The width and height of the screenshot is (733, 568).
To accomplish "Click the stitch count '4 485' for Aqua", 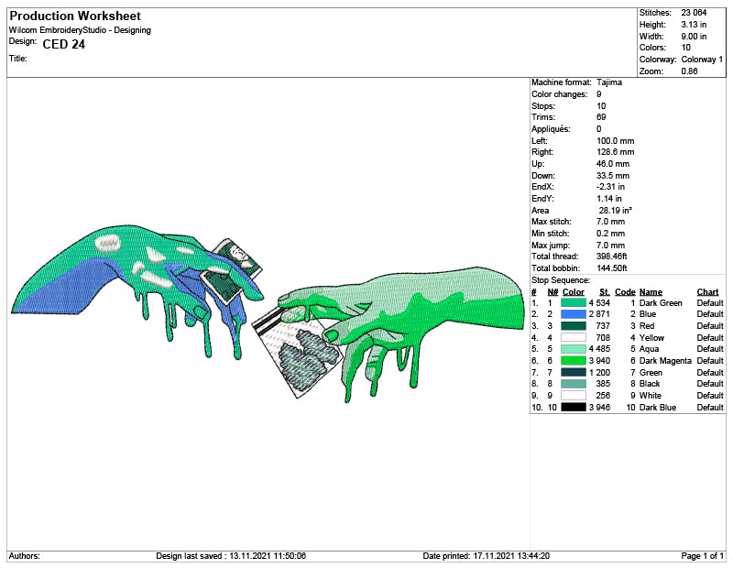I will coord(599,349).
